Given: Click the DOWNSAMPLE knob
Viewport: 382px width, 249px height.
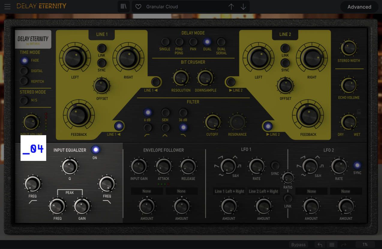Looking at the screenshot, I should tap(206, 78).
